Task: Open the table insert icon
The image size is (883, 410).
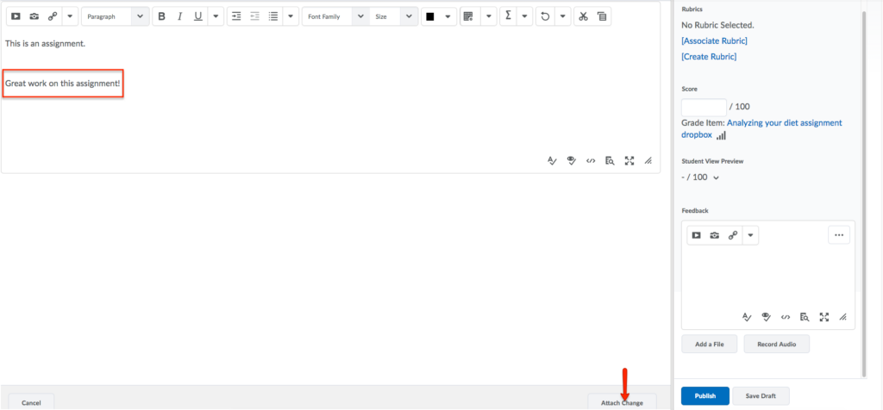Action: (x=468, y=16)
